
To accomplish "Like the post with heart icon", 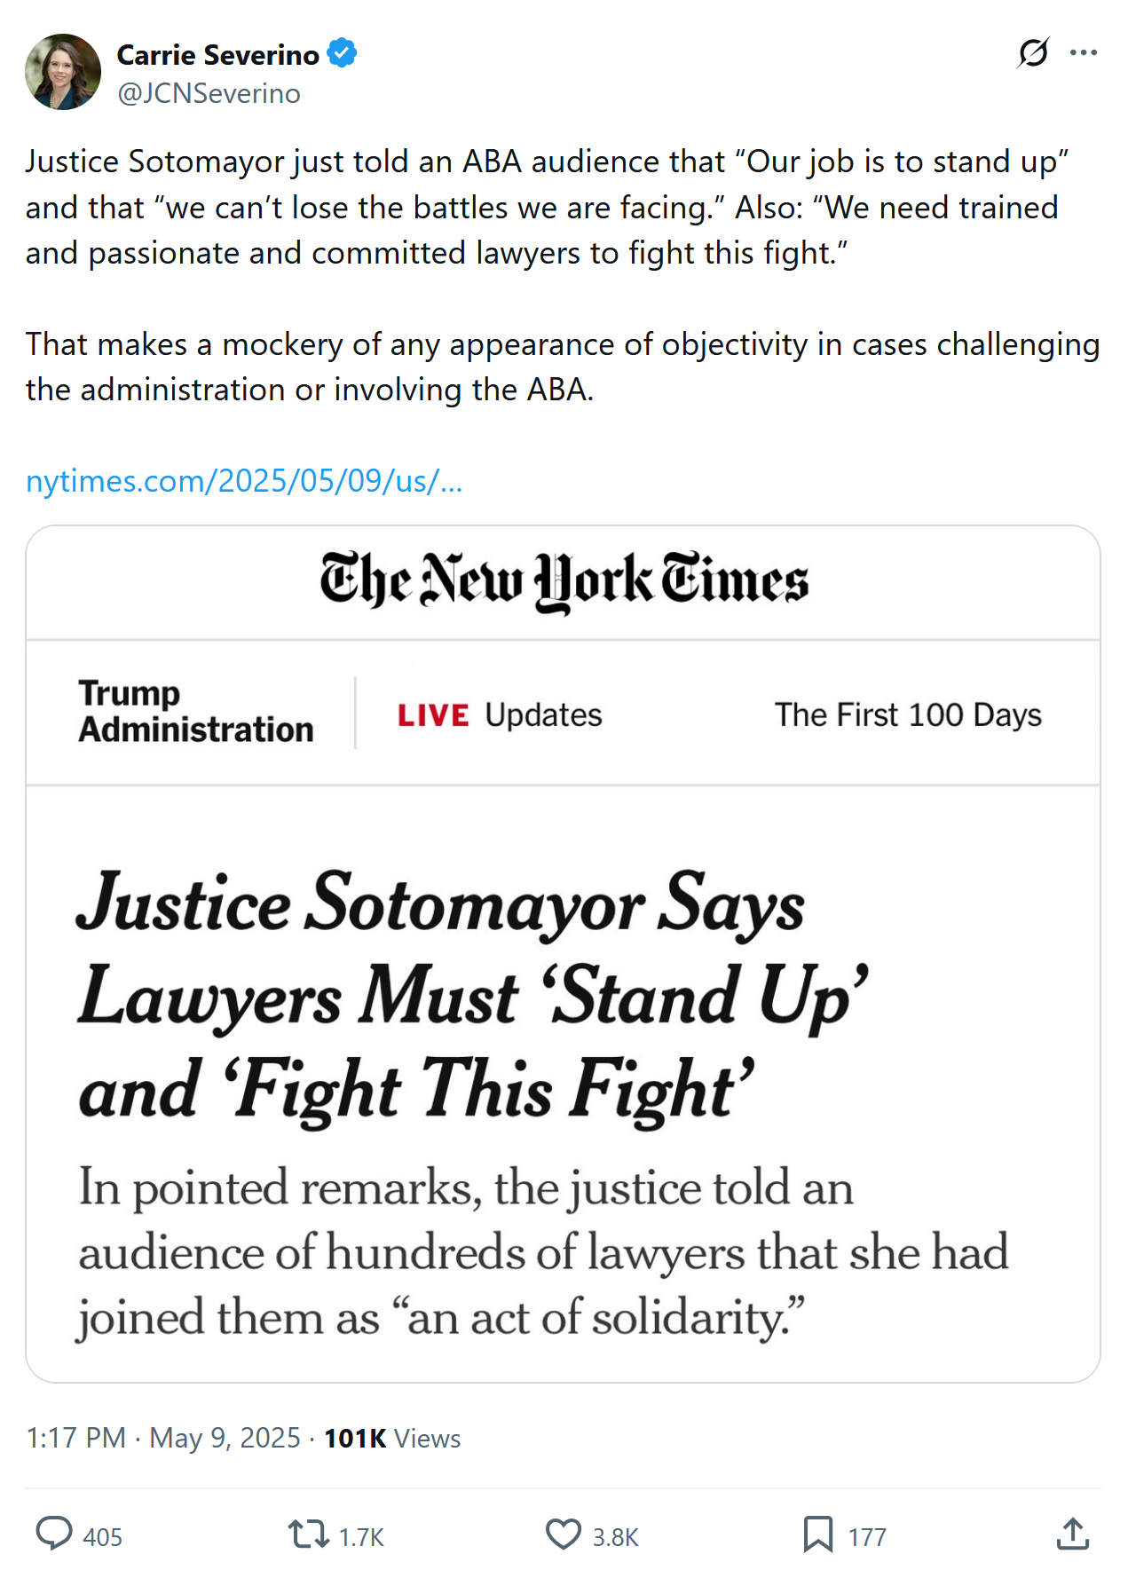I will pyautogui.click(x=563, y=1534).
